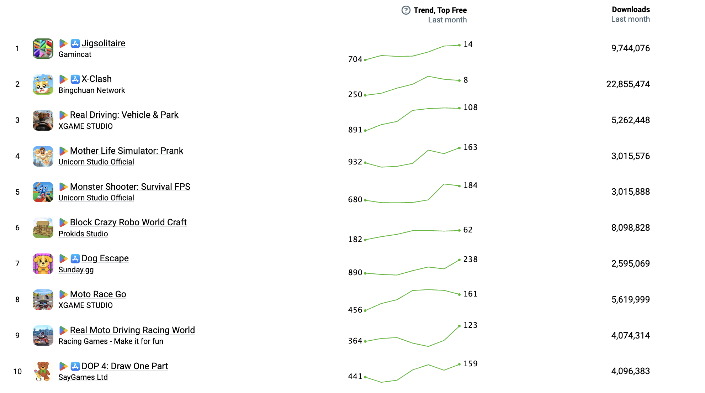This screenshot has height=393, width=705.
Task: Visit the Prokids Studio publisher link
Action: (83, 234)
